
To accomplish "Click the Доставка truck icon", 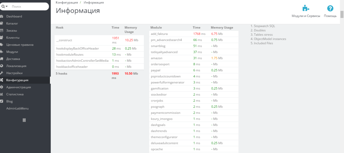I will pos(1,59).
